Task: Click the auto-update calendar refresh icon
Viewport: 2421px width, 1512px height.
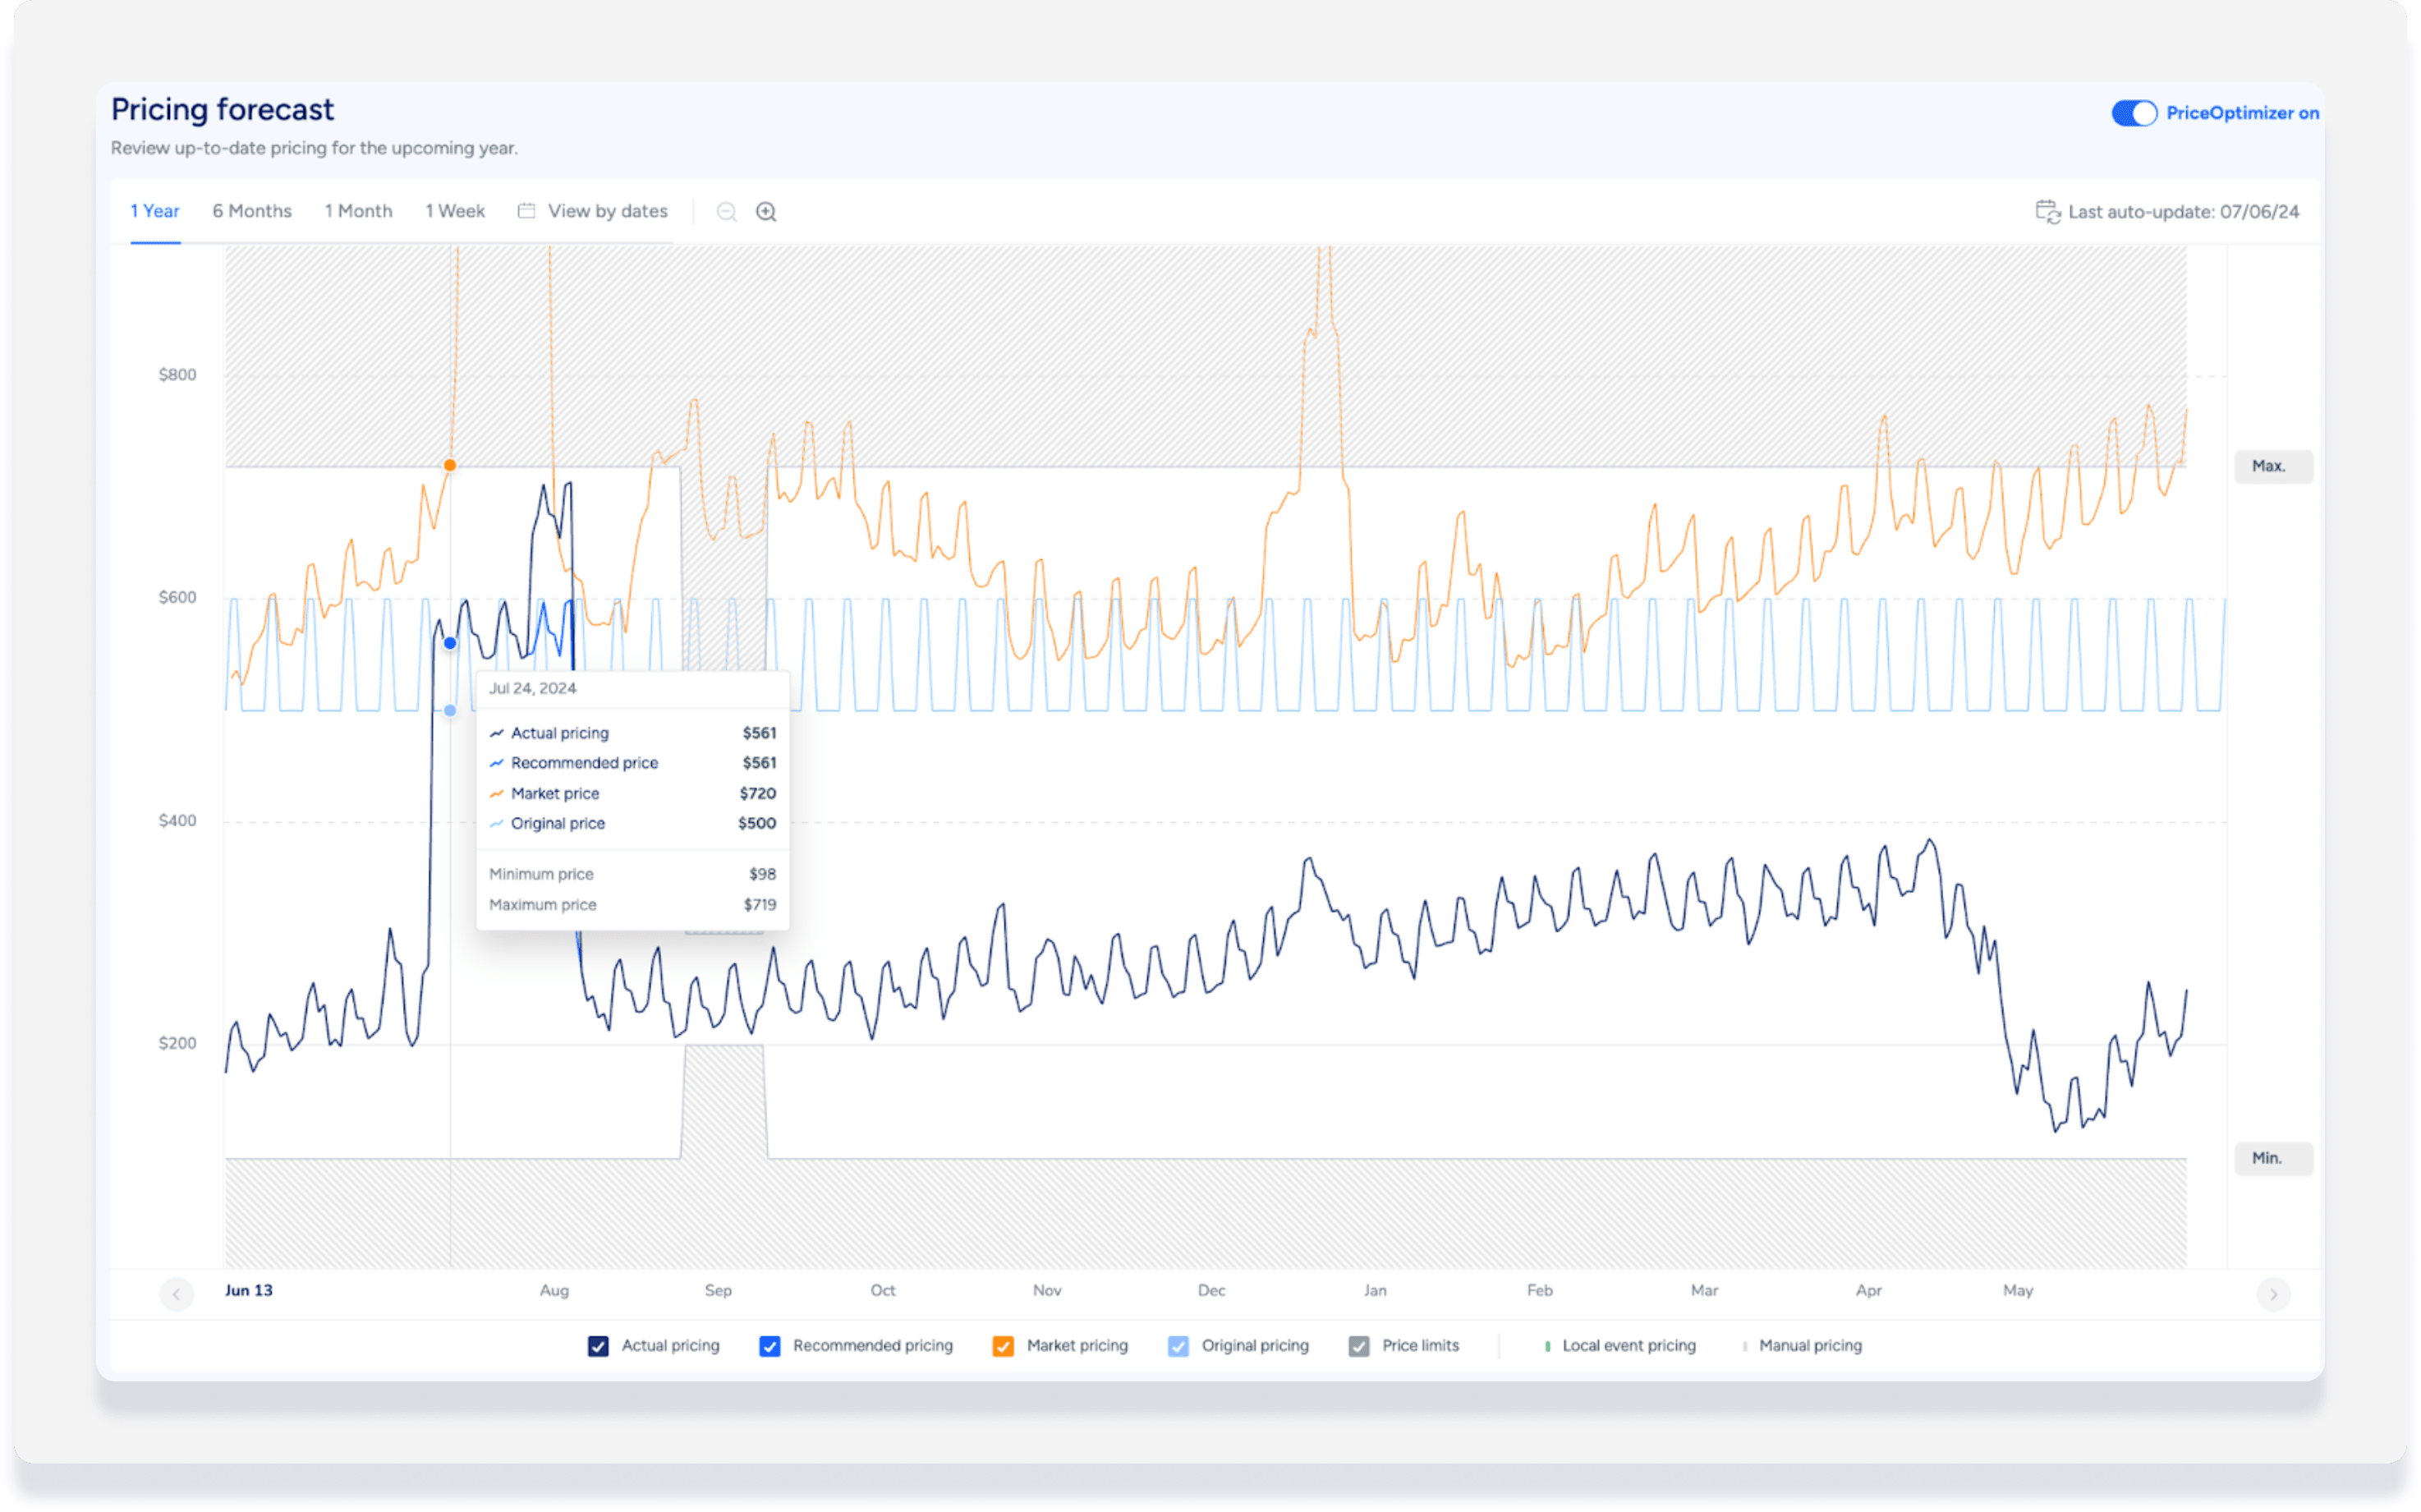Action: pos(2047,212)
